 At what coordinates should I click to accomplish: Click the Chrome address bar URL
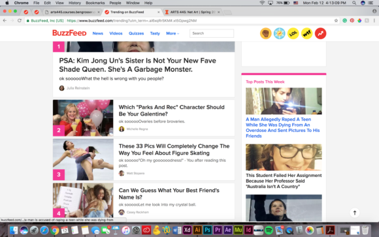pos(131,20)
